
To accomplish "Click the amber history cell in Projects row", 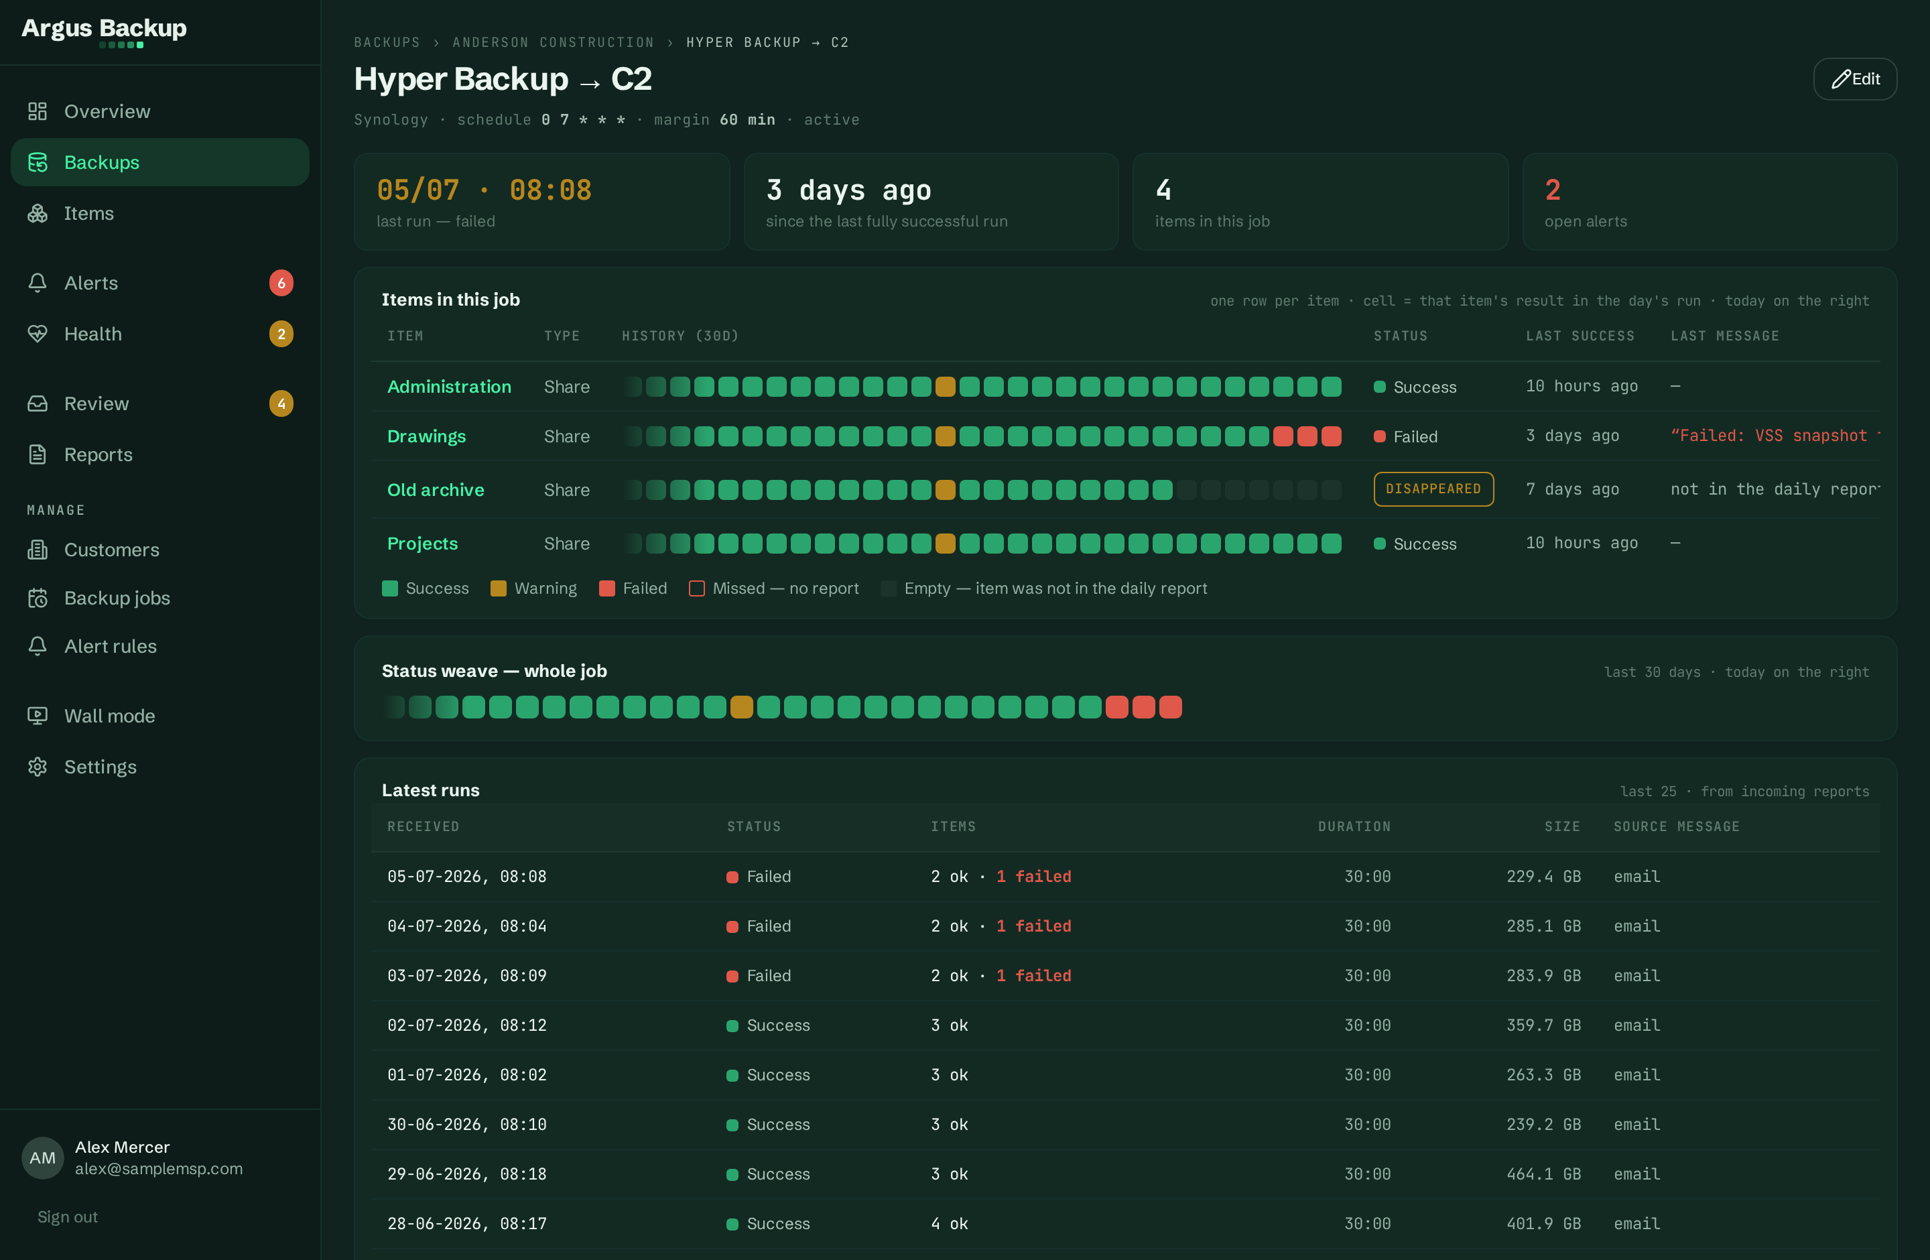I will pos(945,544).
